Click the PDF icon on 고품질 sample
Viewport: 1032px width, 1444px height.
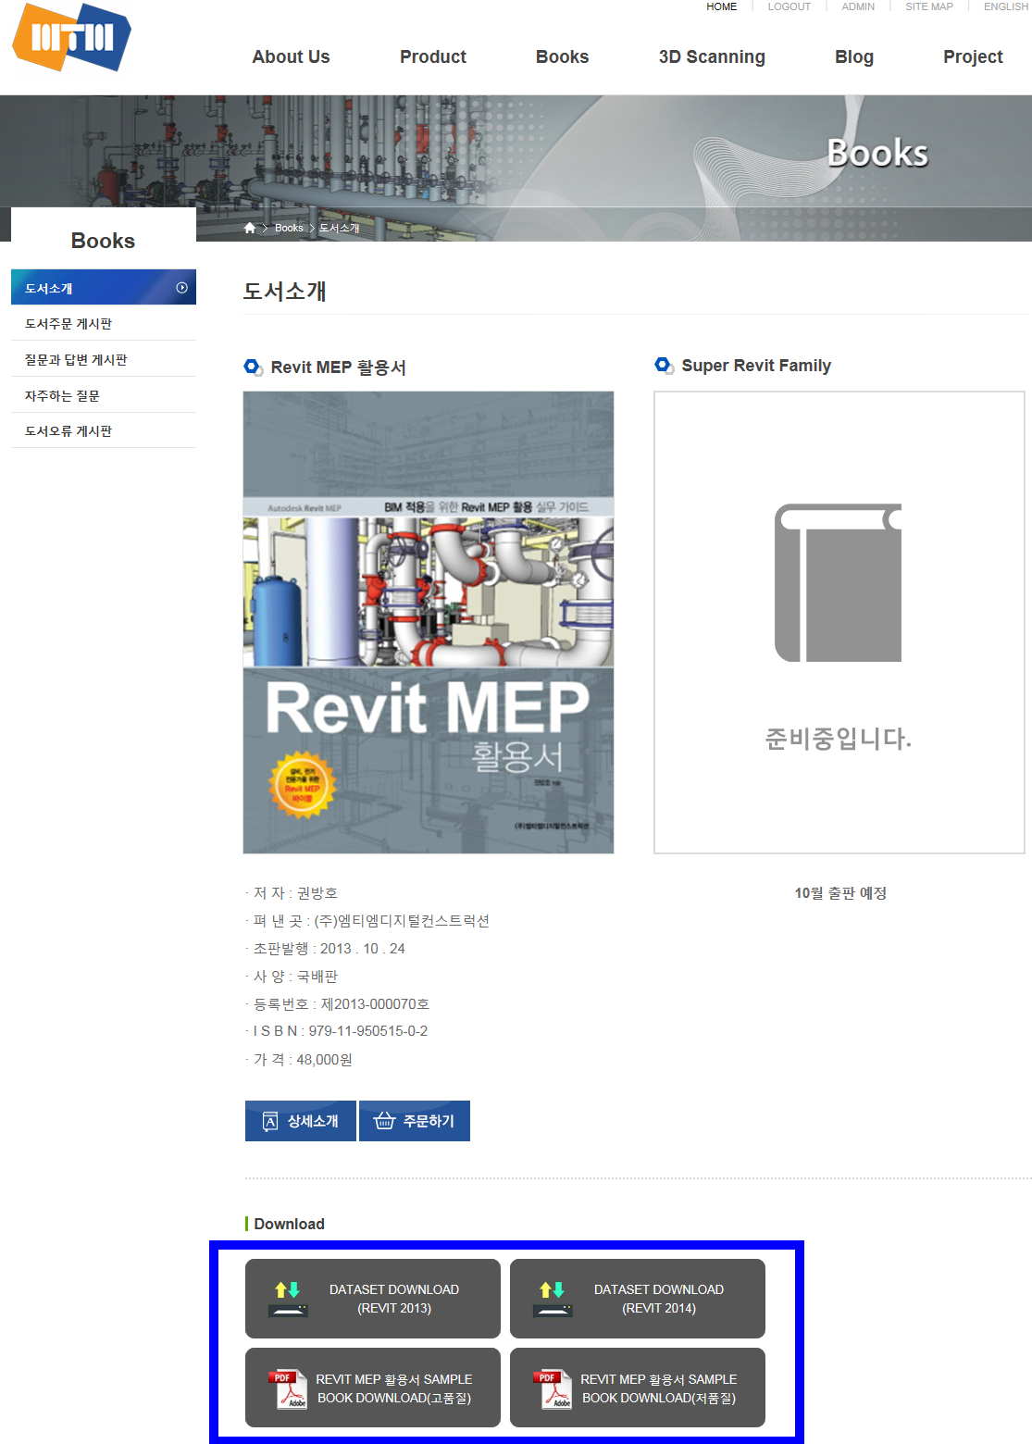click(x=289, y=1389)
